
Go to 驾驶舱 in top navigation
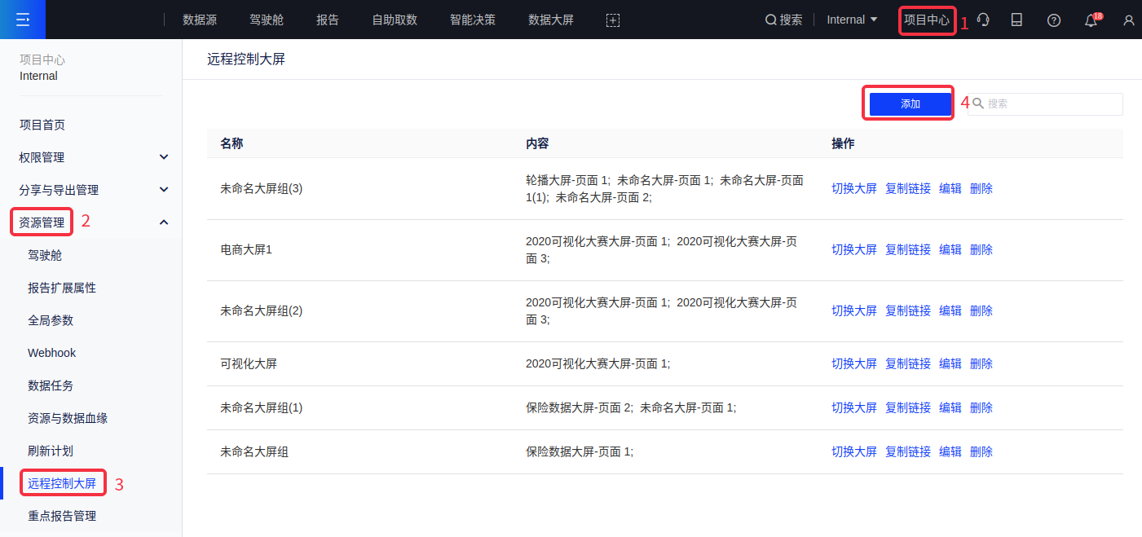point(266,20)
